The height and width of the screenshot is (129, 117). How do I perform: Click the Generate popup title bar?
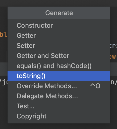point(59,13)
